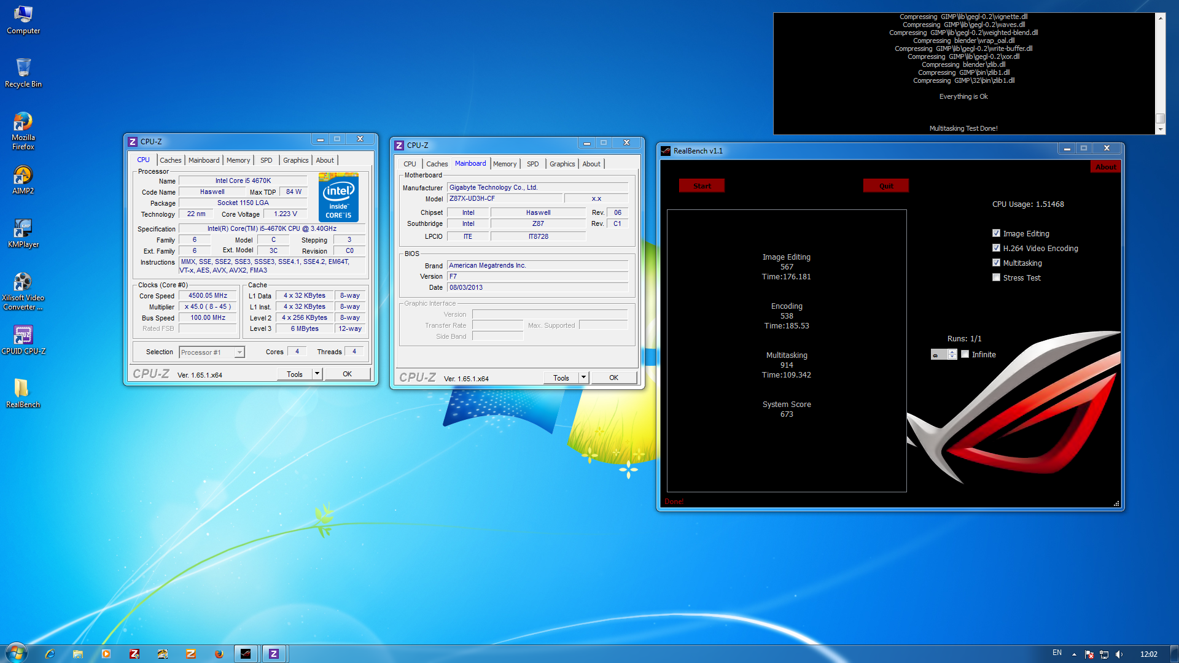Expand the Processor #1 selection dropdown
This screenshot has width=1179, height=663.
(239, 352)
